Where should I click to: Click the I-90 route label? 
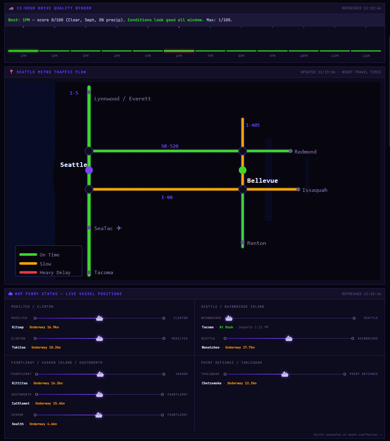pos(167,198)
